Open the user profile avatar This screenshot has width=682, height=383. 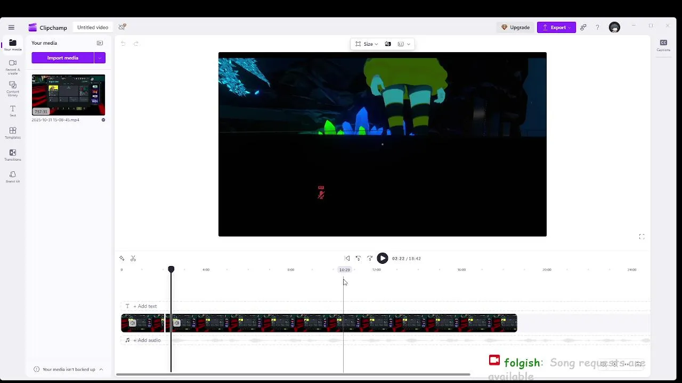[x=614, y=27]
